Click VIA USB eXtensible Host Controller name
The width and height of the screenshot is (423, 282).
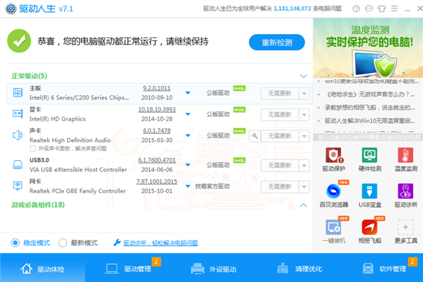(78, 170)
